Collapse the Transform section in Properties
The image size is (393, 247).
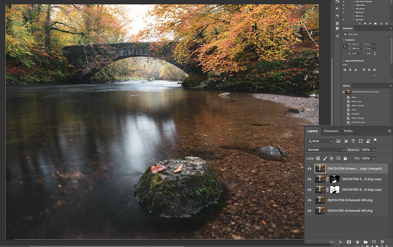coord(343,40)
